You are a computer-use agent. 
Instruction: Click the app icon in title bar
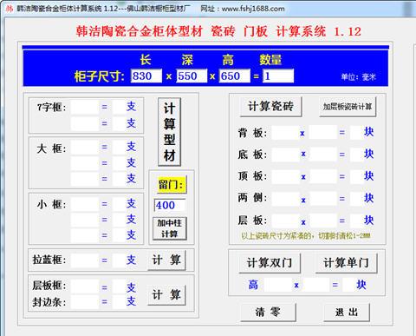click(x=10, y=9)
